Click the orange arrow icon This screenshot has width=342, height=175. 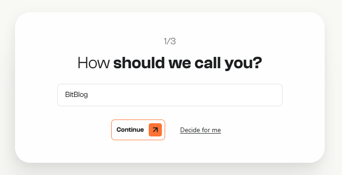(155, 130)
